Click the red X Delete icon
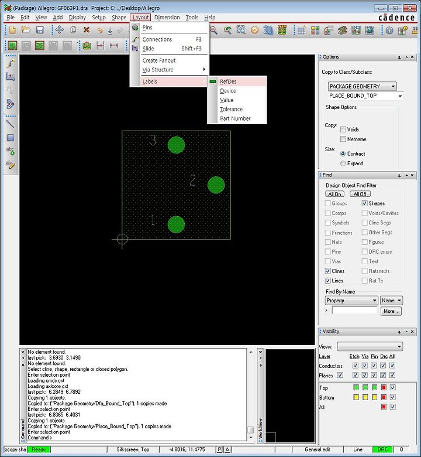421x457 pixels. pyautogui.click(x=87, y=30)
